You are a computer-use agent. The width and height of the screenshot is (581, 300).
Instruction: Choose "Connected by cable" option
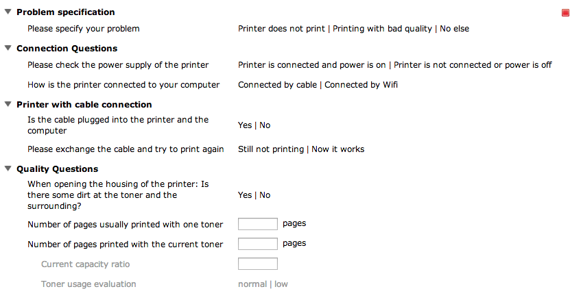pyautogui.click(x=277, y=85)
